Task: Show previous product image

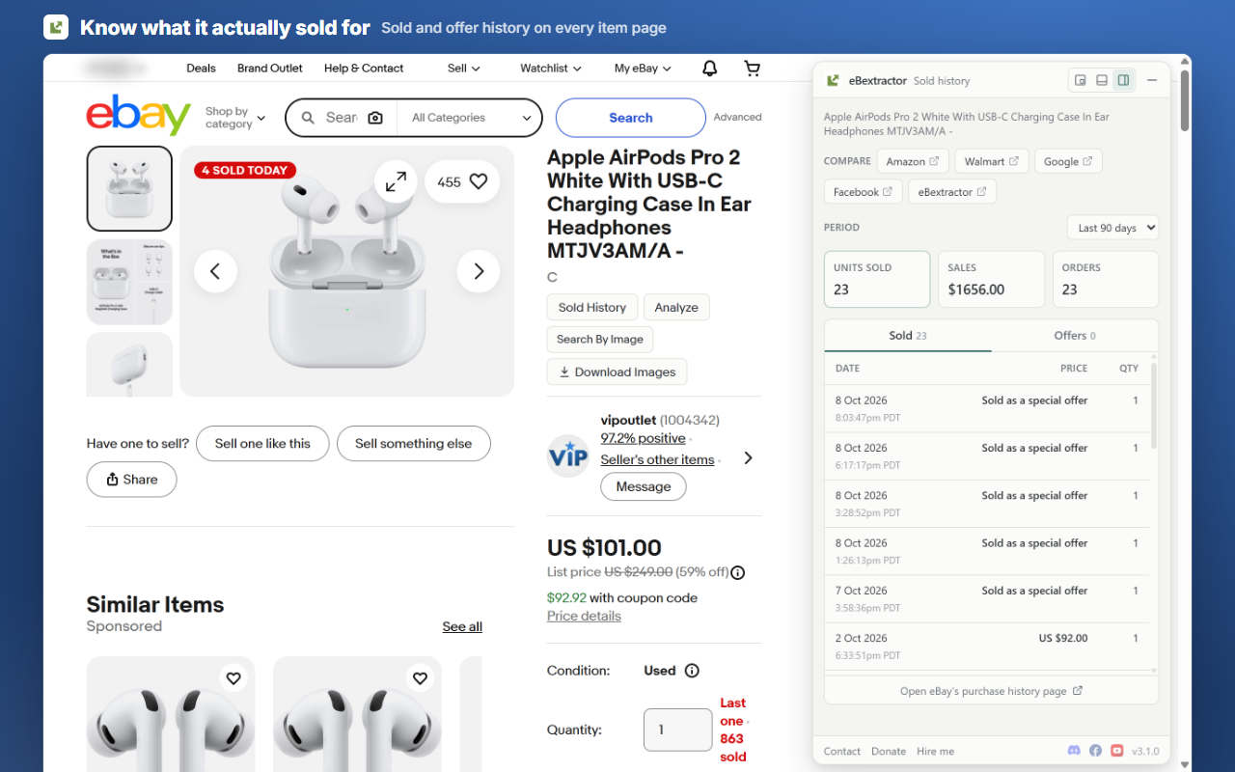Action: [x=215, y=271]
